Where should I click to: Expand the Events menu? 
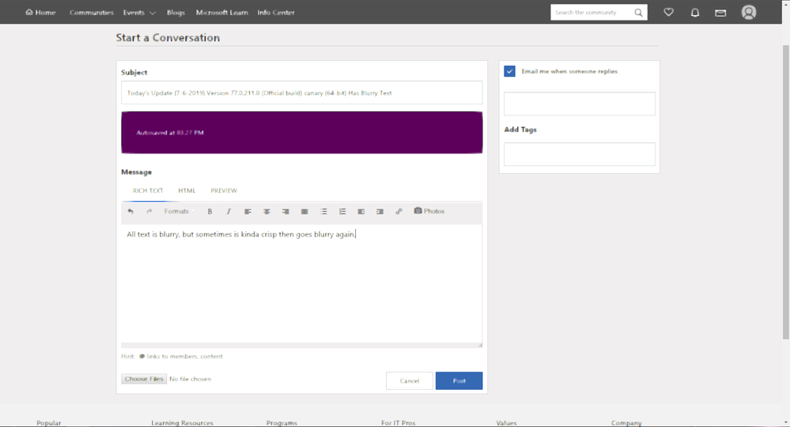pos(139,13)
